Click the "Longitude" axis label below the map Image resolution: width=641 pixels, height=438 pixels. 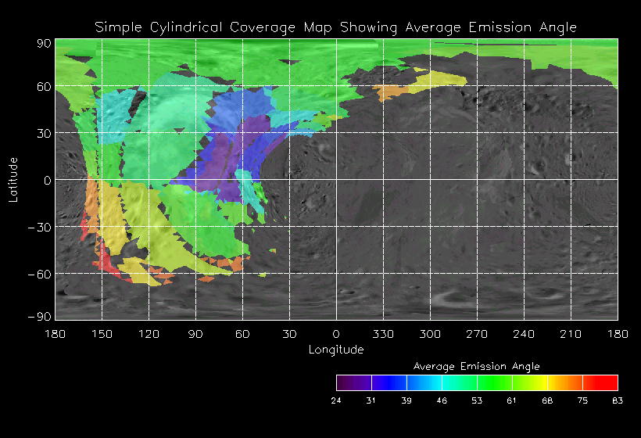(x=336, y=350)
